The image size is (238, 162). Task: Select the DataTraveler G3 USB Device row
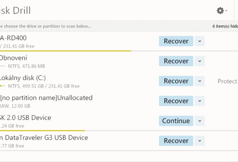click(44, 137)
